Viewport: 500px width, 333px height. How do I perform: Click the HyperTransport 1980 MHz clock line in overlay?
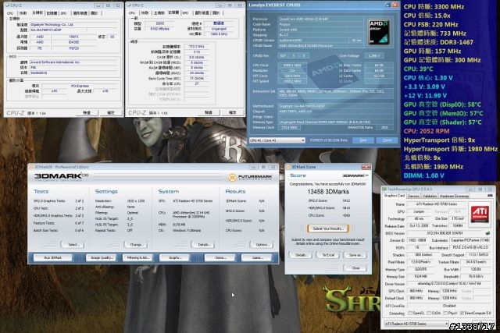(450, 149)
